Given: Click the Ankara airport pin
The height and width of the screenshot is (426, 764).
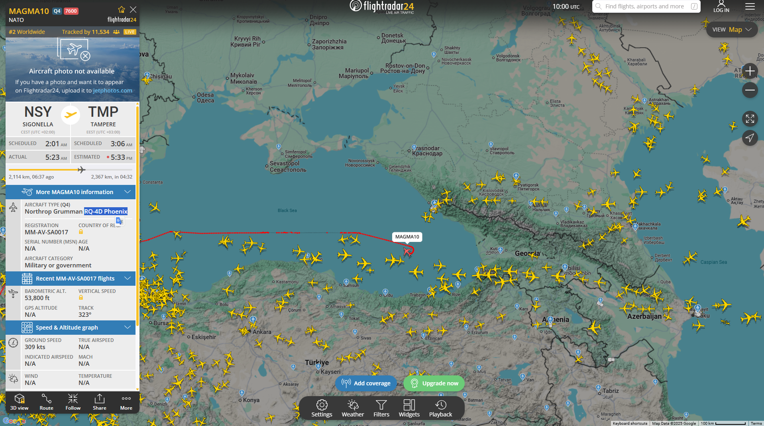Looking at the screenshot, I should [x=253, y=320].
